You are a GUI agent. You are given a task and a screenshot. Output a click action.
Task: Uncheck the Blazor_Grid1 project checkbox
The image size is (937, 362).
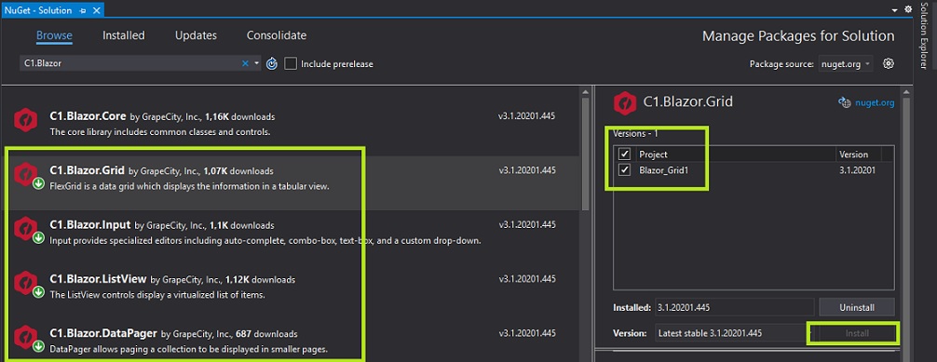tap(625, 170)
